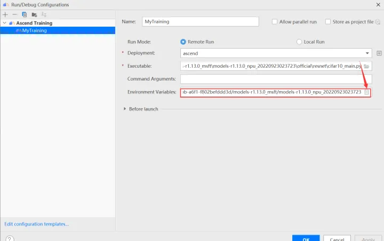Sort configurations alphabetically

pos(43,14)
